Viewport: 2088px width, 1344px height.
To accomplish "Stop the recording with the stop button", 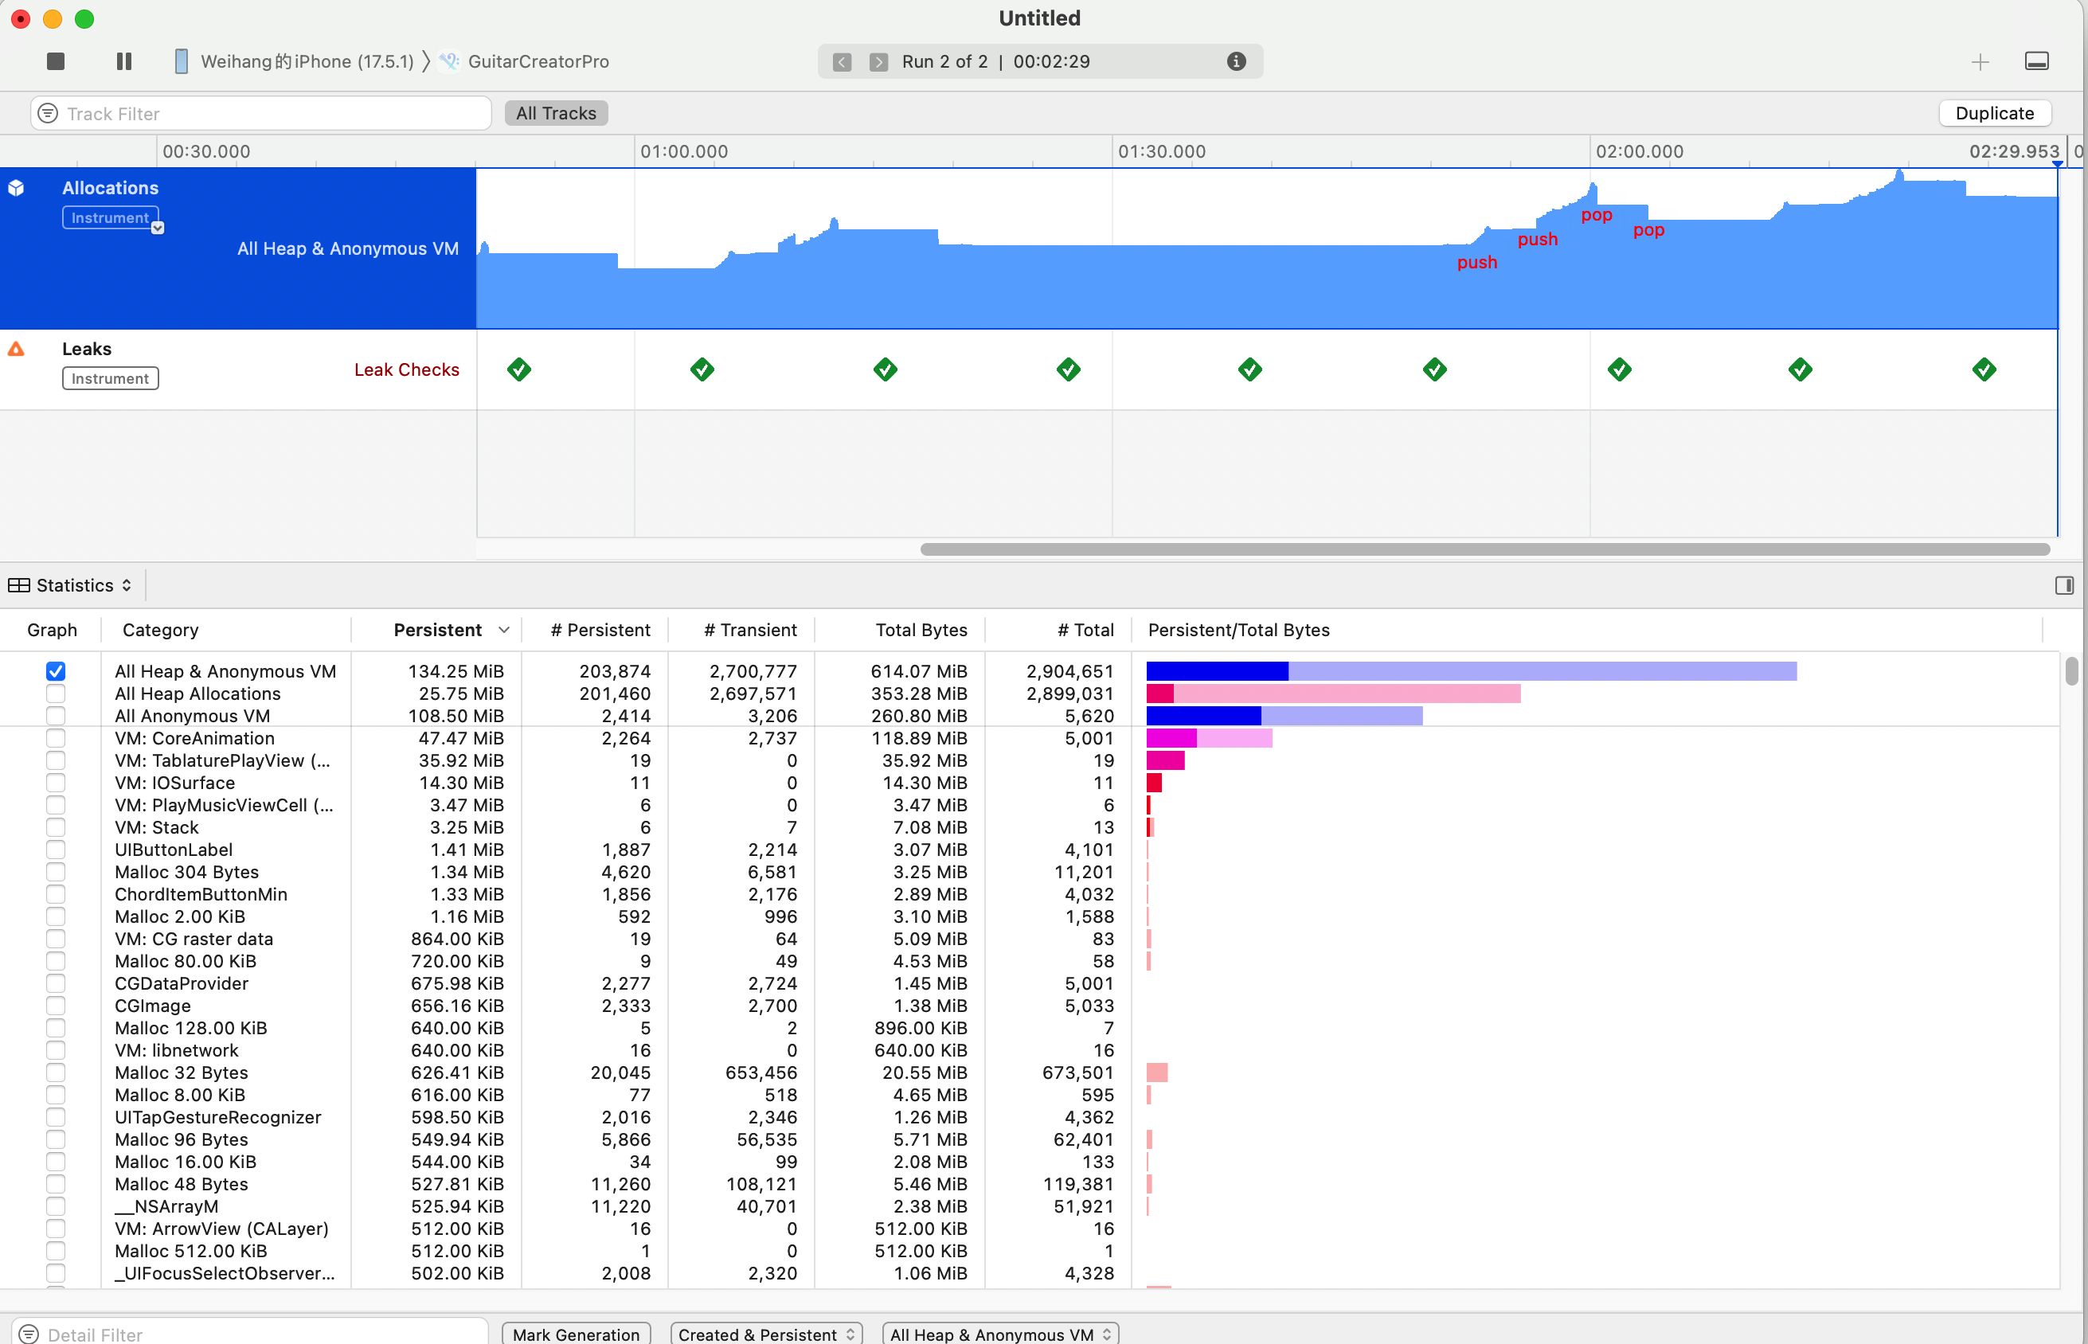I will pos(55,61).
